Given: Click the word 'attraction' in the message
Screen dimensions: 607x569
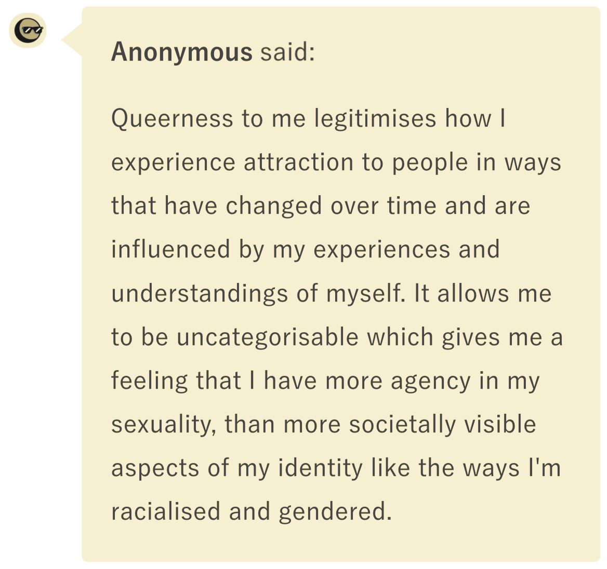Looking at the screenshot, I should (298, 162).
